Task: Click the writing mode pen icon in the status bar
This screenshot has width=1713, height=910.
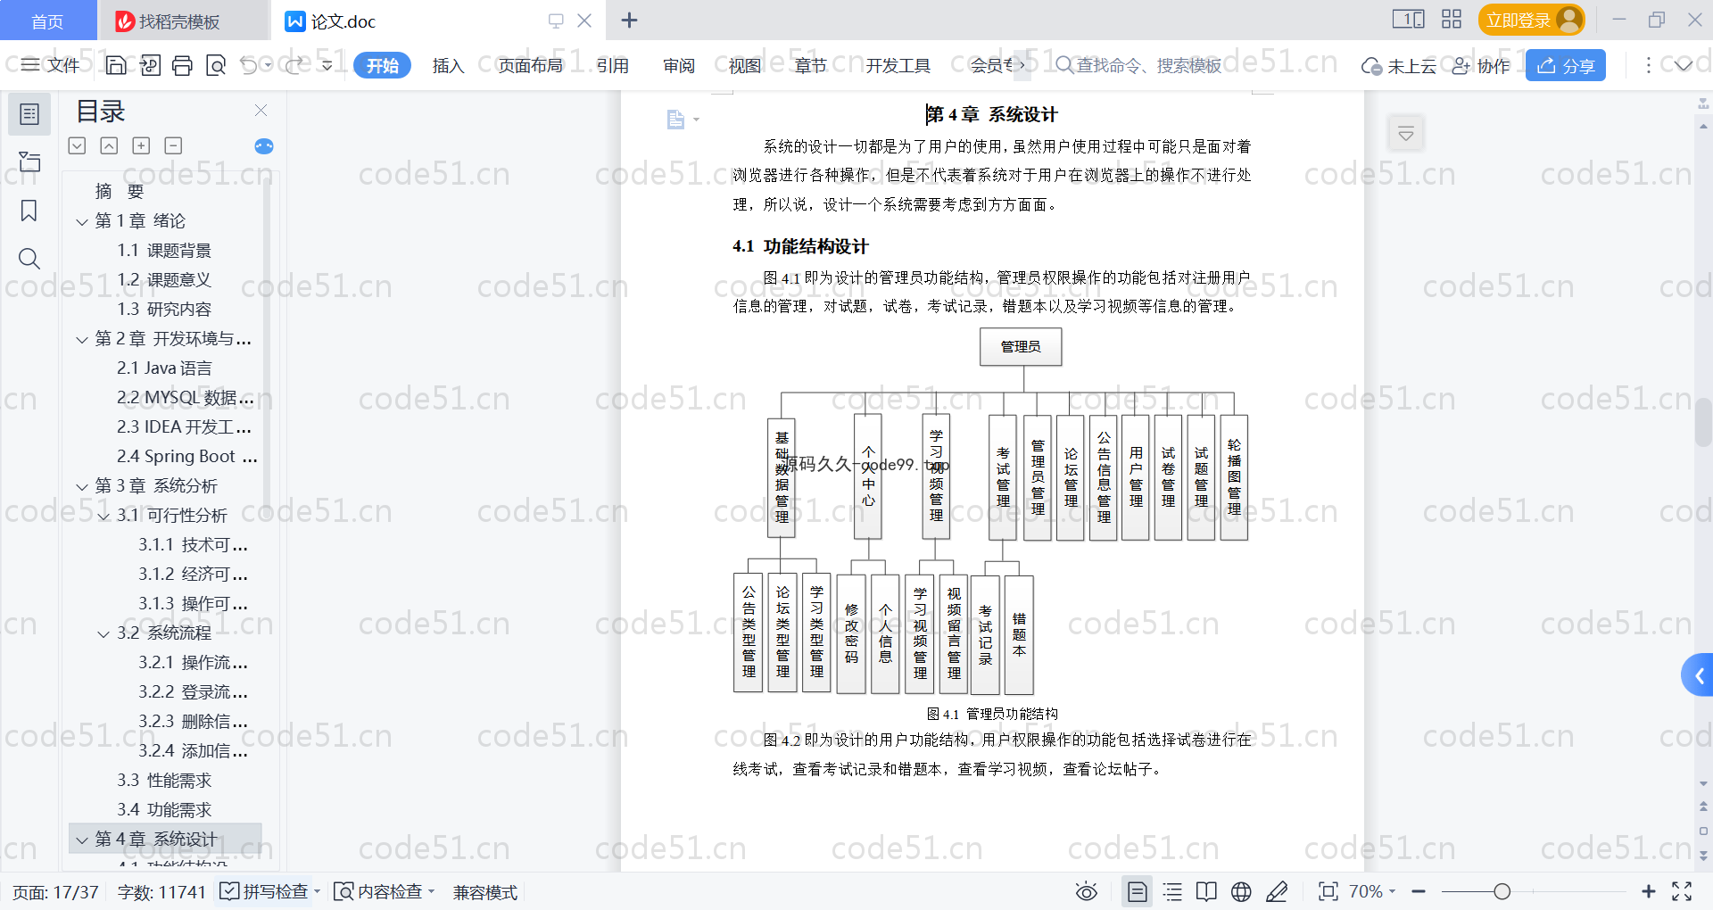Action: [x=1277, y=891]
